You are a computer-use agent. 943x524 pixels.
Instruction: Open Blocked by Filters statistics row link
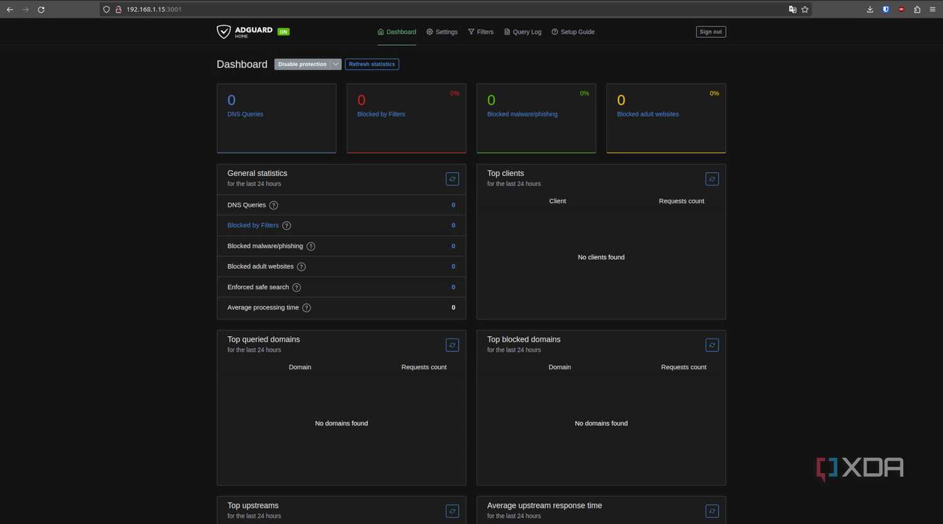click(253, 226)
